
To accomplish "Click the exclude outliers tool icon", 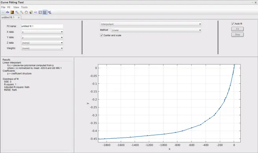I will click(35, 12).
